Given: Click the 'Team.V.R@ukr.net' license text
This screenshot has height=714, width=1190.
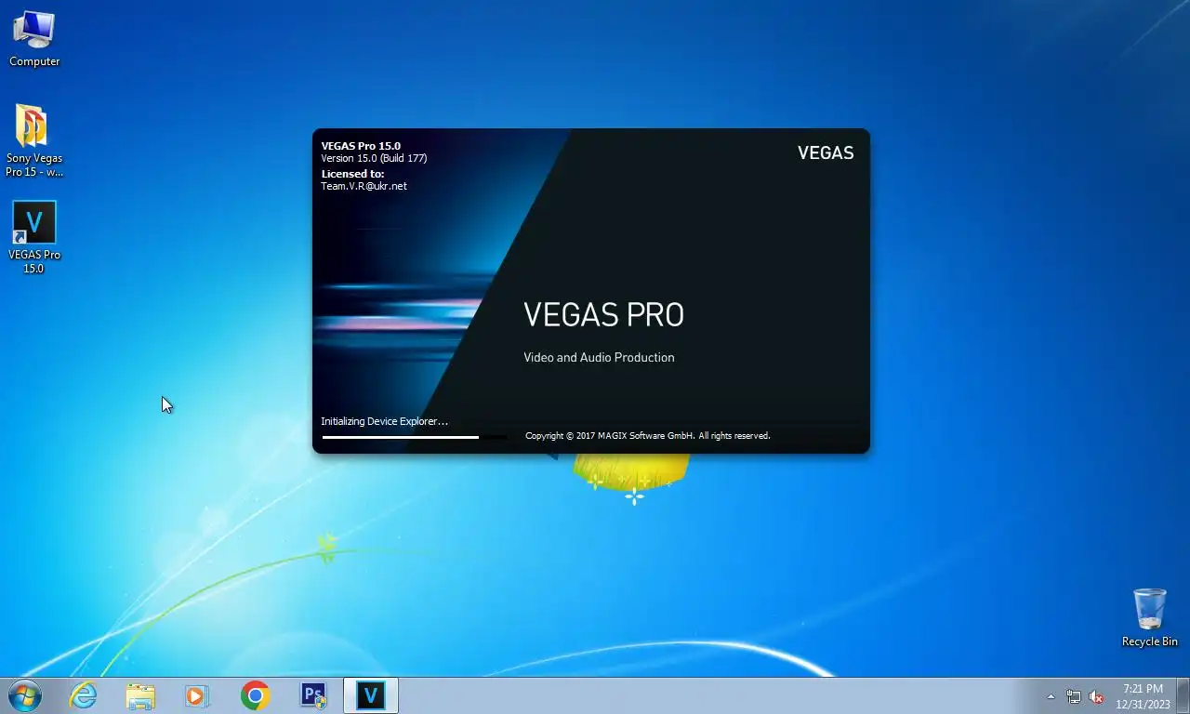Looking at the screenshot, I should [364, 186].
